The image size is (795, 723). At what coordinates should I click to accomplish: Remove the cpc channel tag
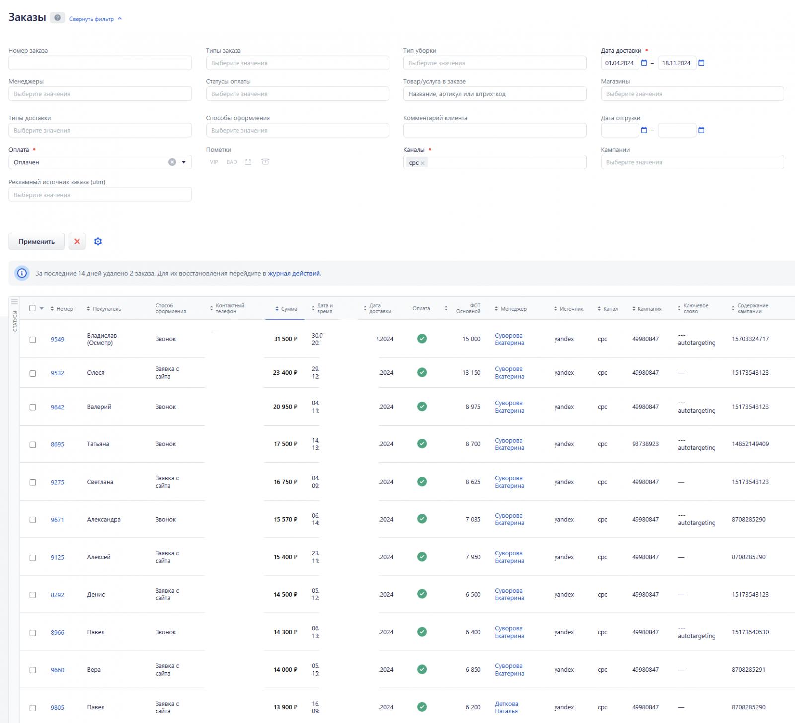tap(423, 163)
